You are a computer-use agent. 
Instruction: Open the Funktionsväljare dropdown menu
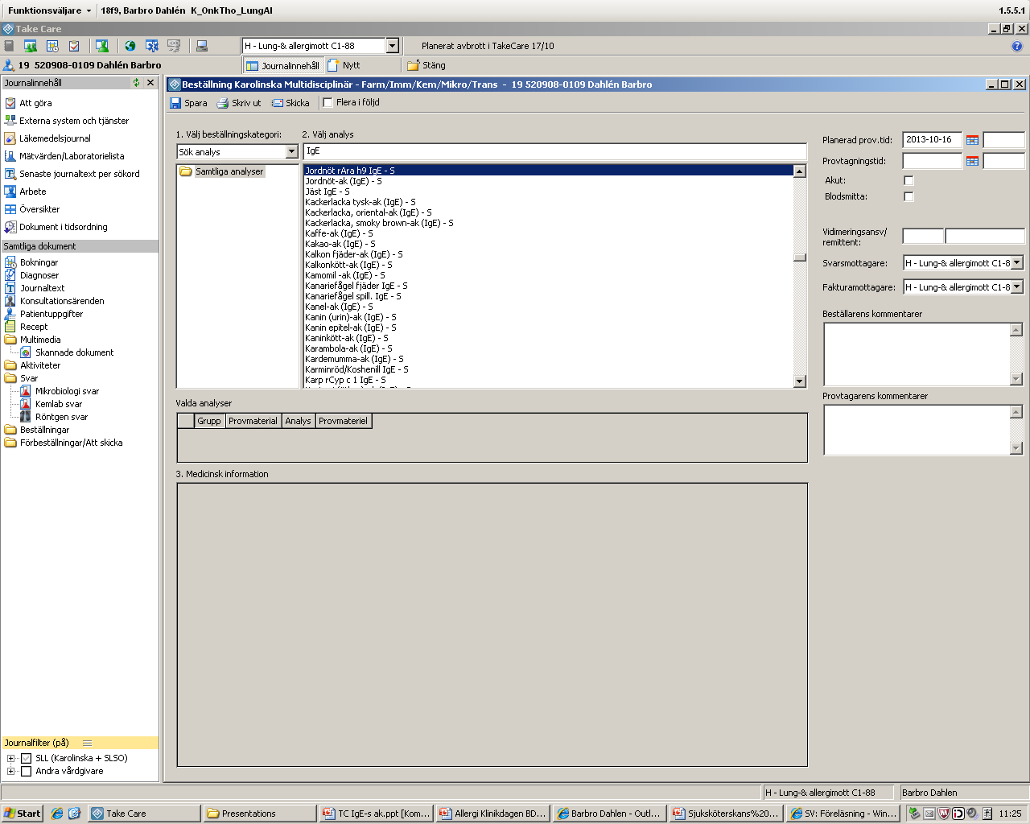(49, 10)
